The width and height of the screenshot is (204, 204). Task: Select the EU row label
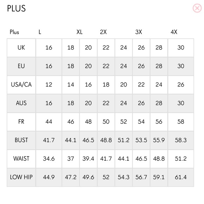pos(21,66)
